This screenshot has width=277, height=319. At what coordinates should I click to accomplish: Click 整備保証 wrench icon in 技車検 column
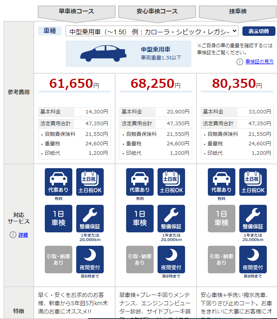pyautogui.click(x=253, y=218)
